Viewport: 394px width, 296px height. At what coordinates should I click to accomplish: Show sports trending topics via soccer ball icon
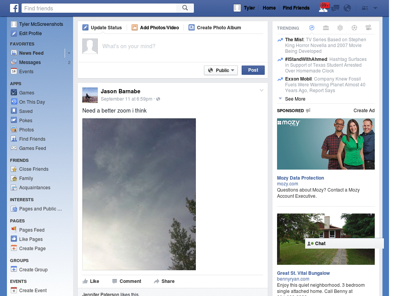pyautogui.click(x=354, y=27)
